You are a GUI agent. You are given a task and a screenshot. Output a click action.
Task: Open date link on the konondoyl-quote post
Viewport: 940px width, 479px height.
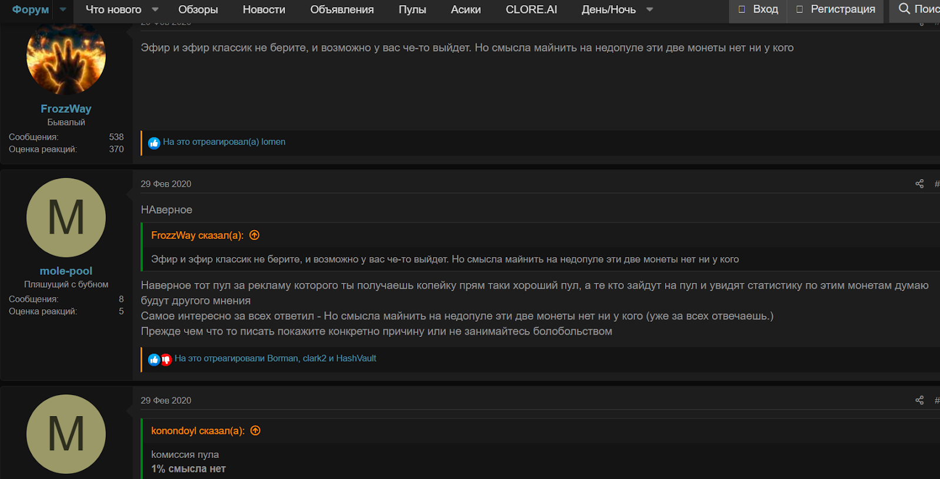(x=166, y=400)
